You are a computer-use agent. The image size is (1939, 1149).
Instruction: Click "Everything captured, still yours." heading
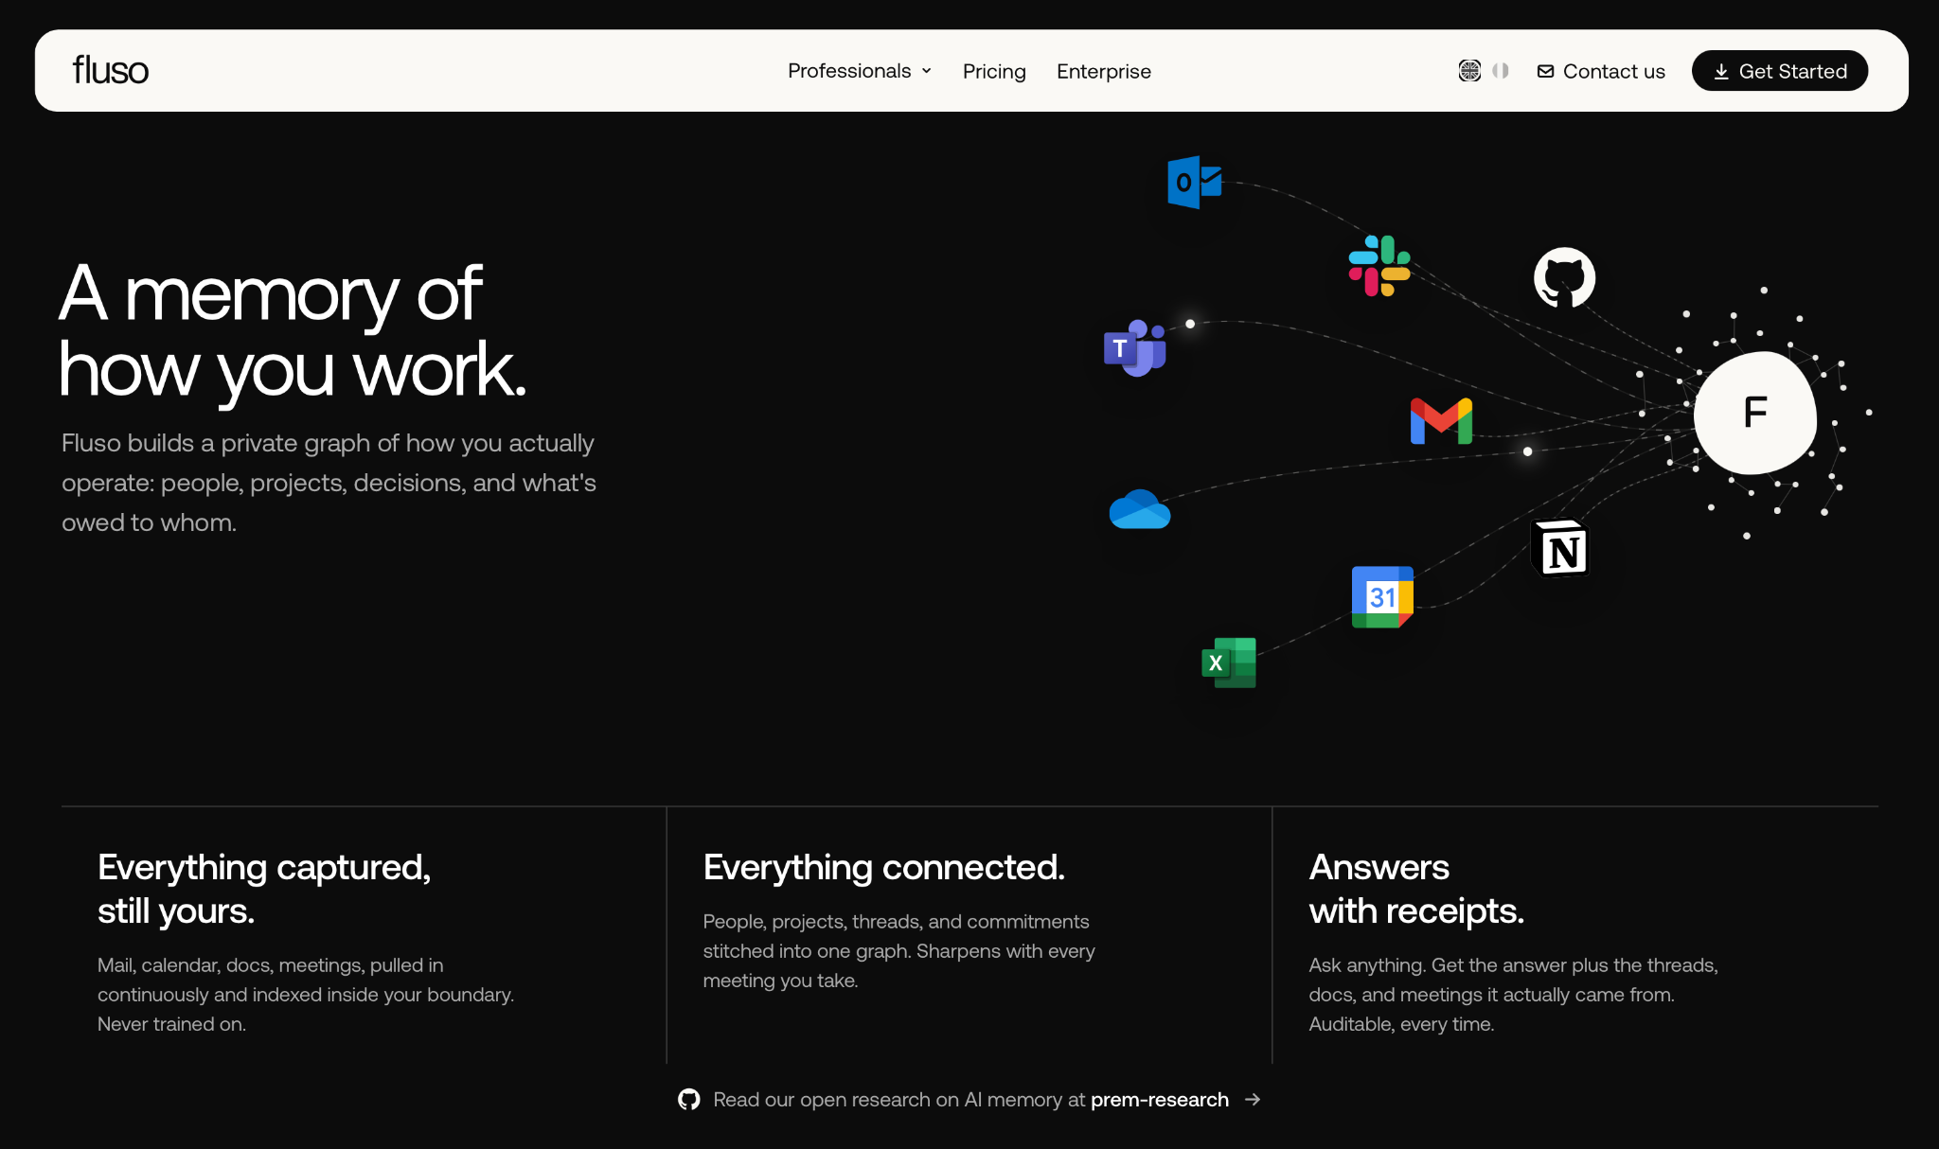coord(264,889)
